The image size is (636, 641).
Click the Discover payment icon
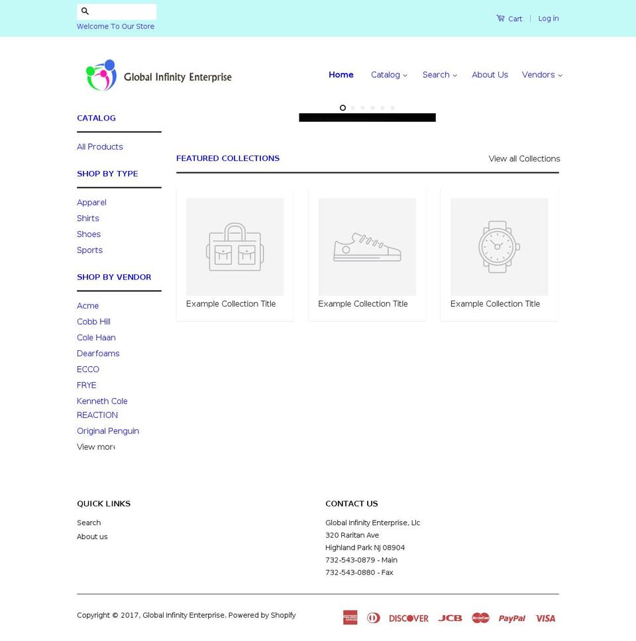[x=408, y=618]
